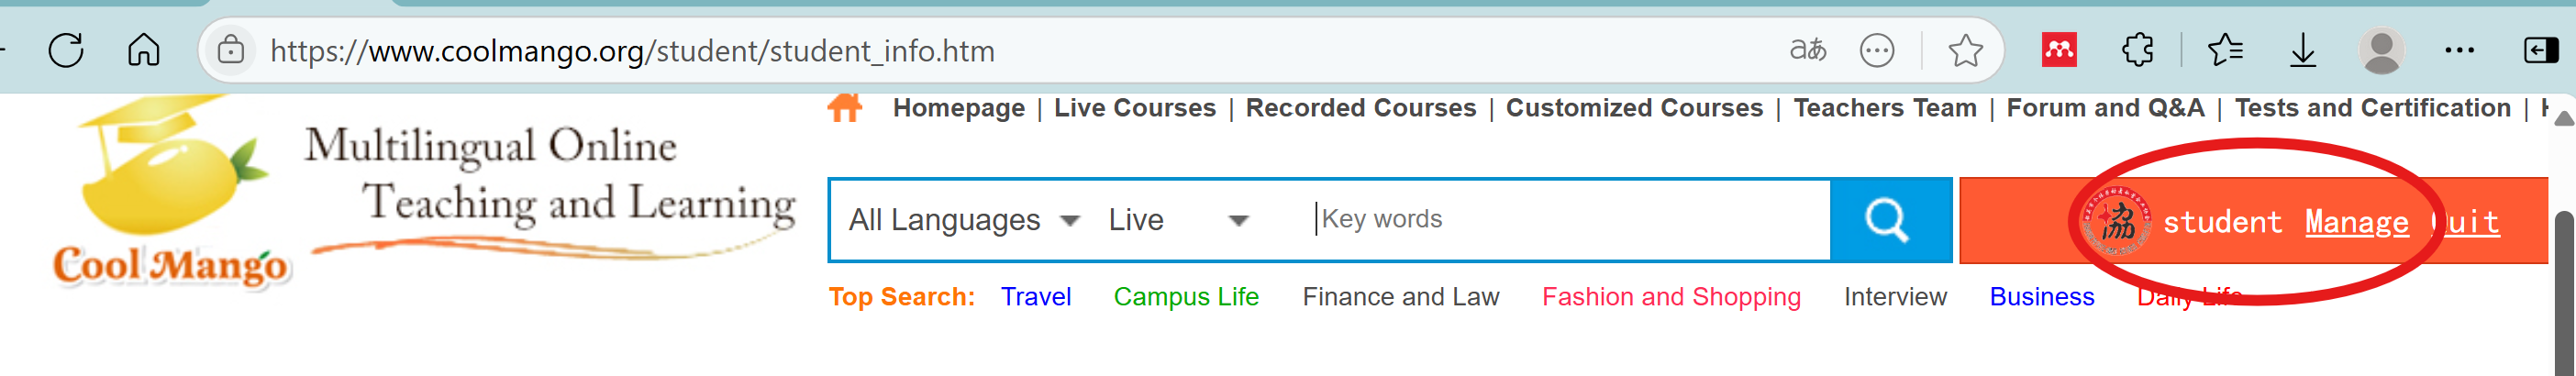Image resolution: width=2576 pixels, height=376 pixels.
Task: Click the browser profile avatar icon
Action: coord(2381,50)
